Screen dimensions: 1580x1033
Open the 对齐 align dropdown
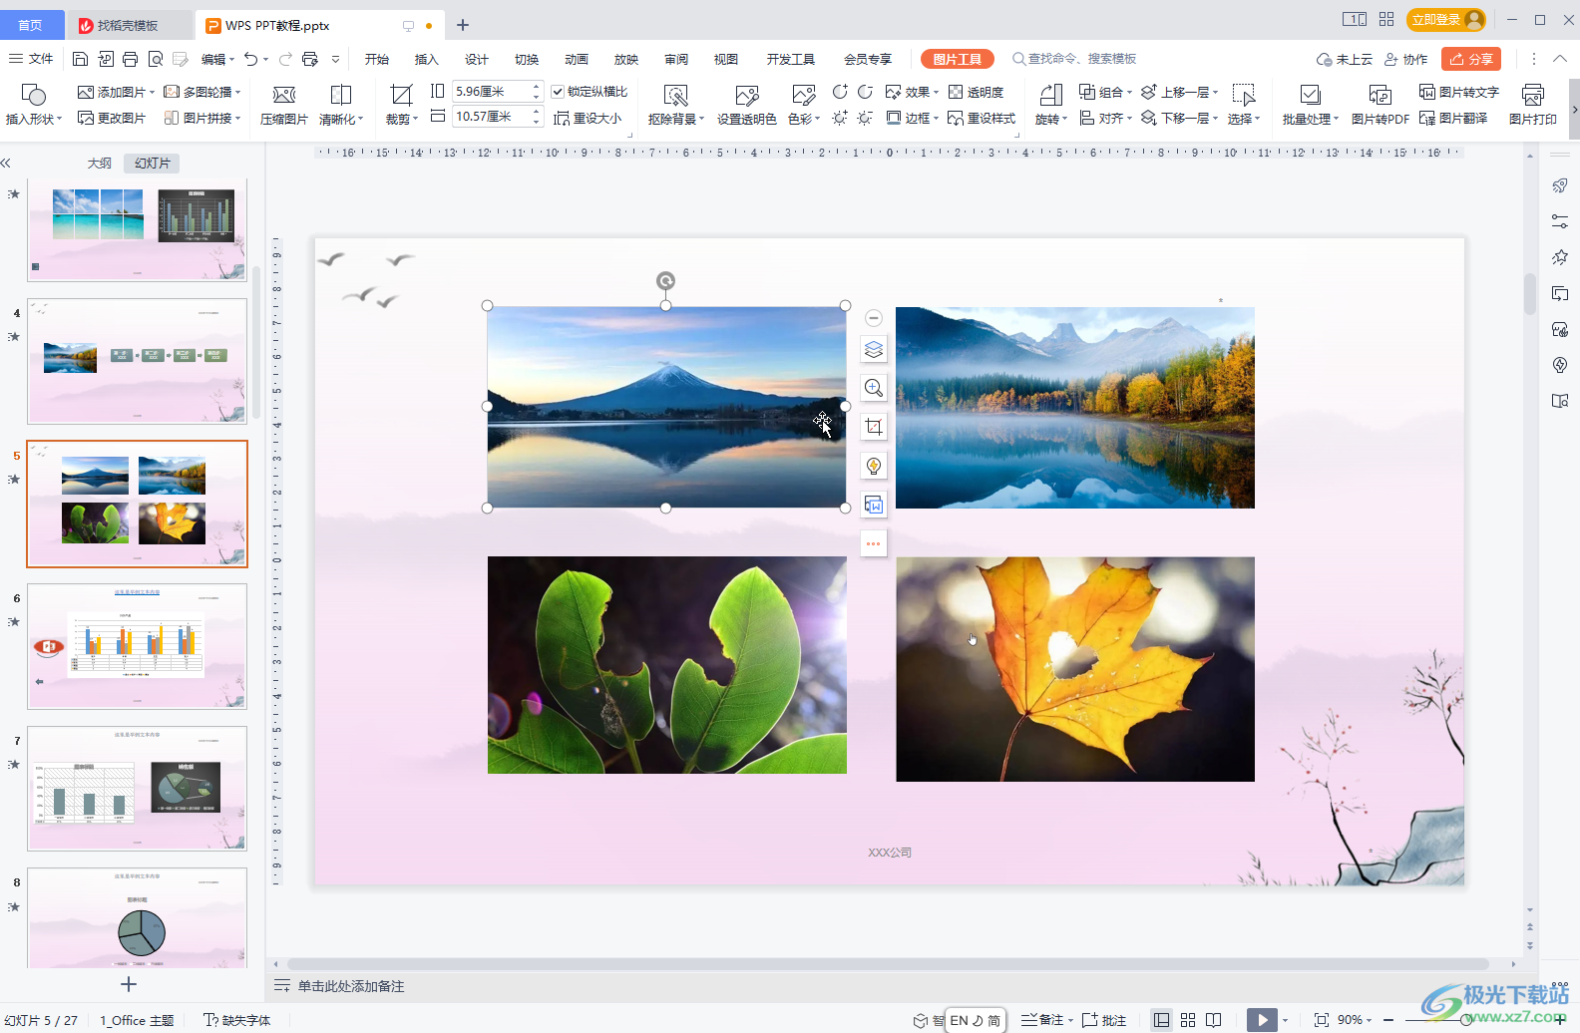point(1105,118)
